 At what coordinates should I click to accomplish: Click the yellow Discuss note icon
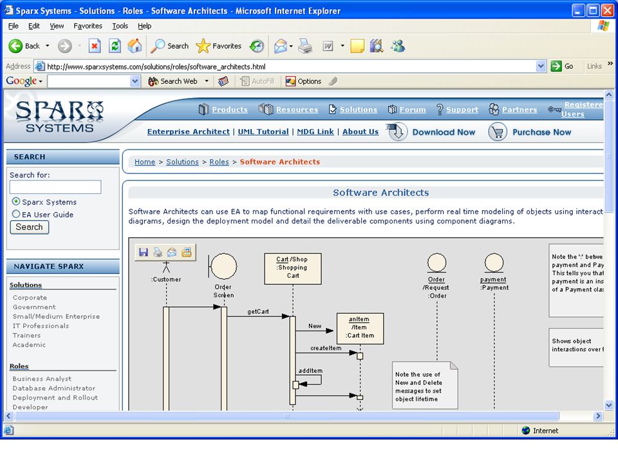[357, 46]
